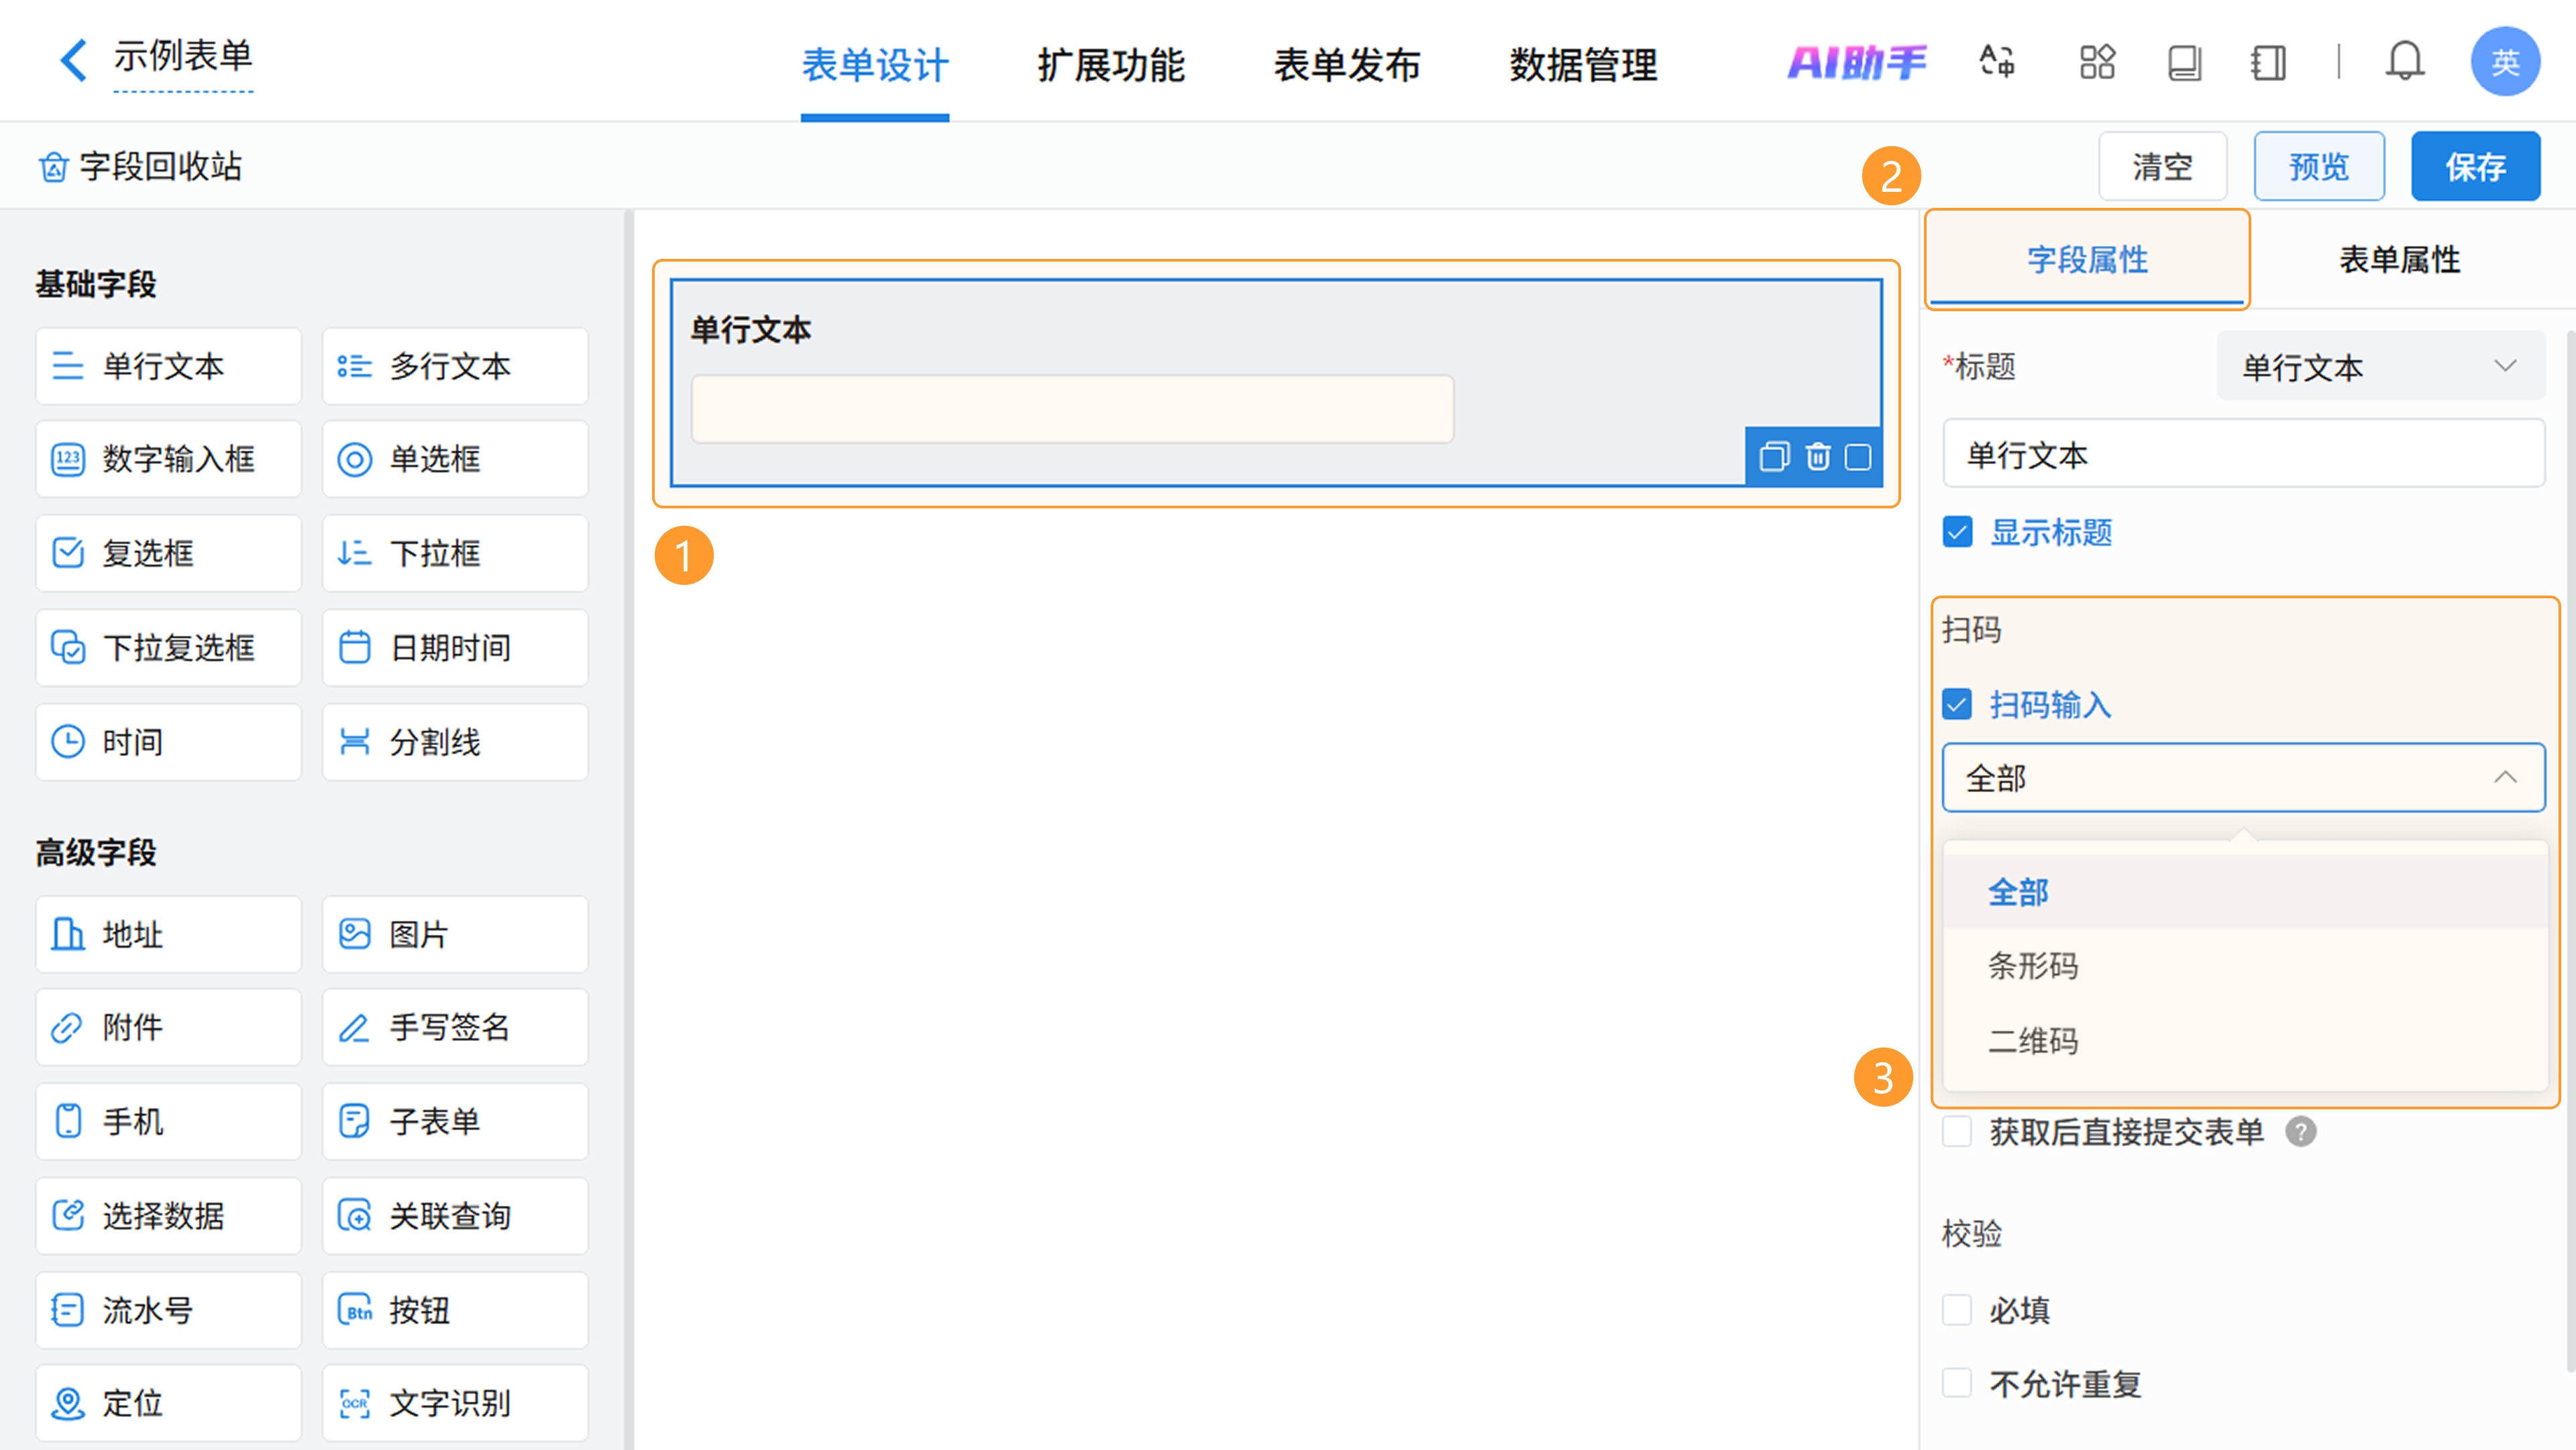
Task: Open the apps grid icon
Action: pos(2097,62)
